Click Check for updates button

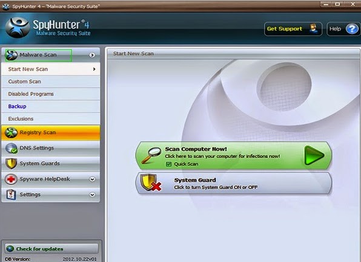click(51, 249)
